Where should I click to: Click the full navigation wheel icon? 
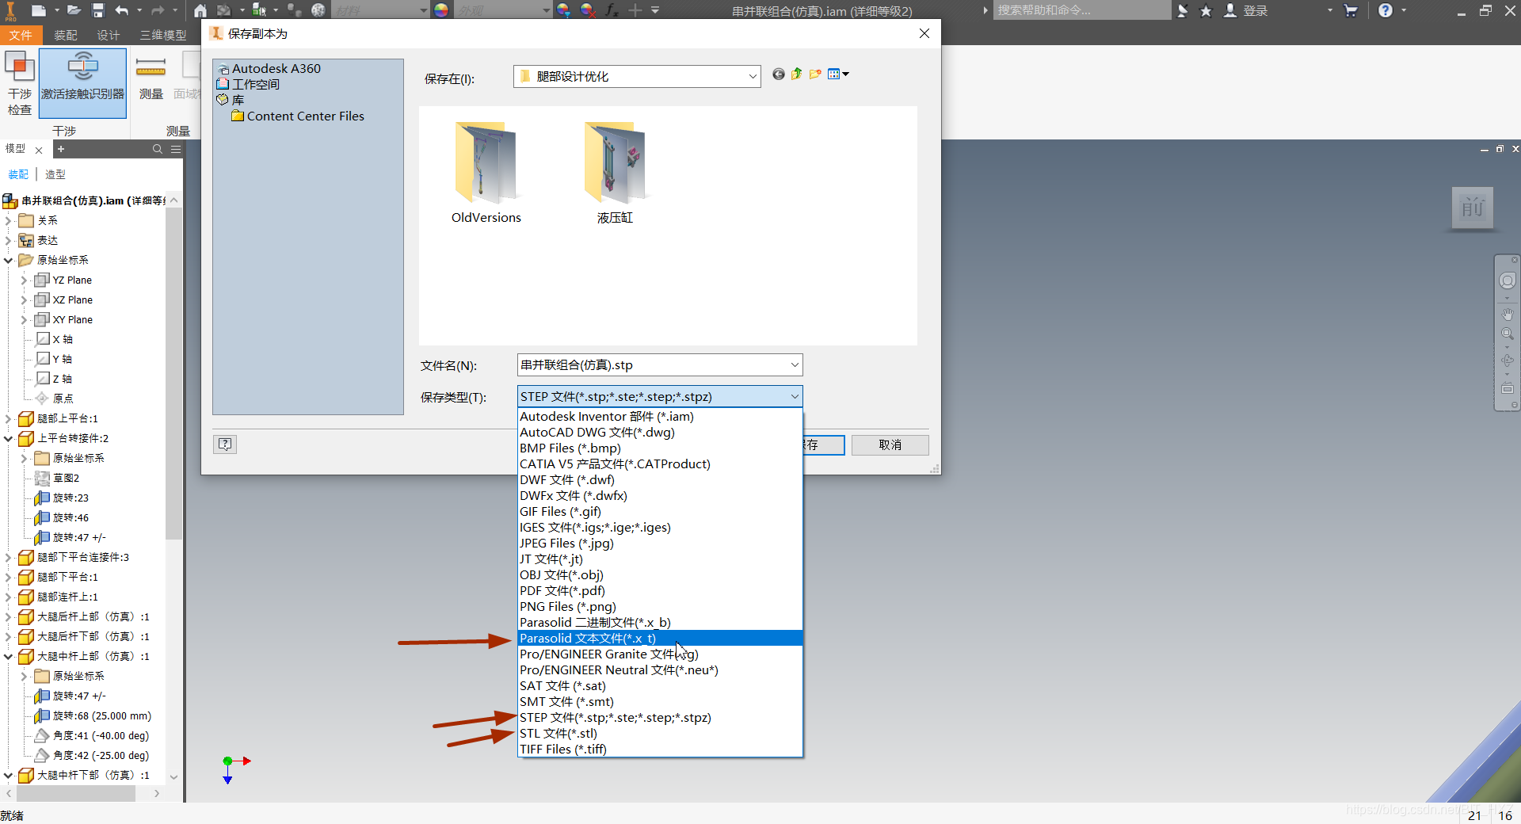(1508, 280)
